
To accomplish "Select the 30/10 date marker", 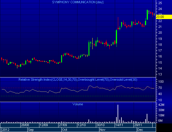I will 101,125.
